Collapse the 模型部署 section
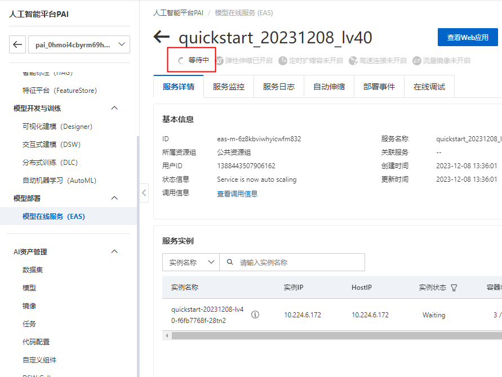Screen dimensions: 502x377 (114, 198)
